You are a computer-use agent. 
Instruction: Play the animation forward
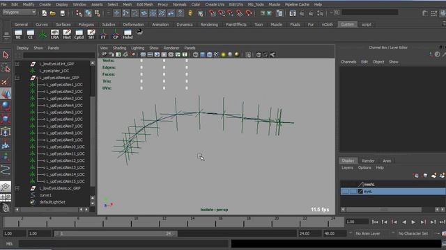point(413,222)
